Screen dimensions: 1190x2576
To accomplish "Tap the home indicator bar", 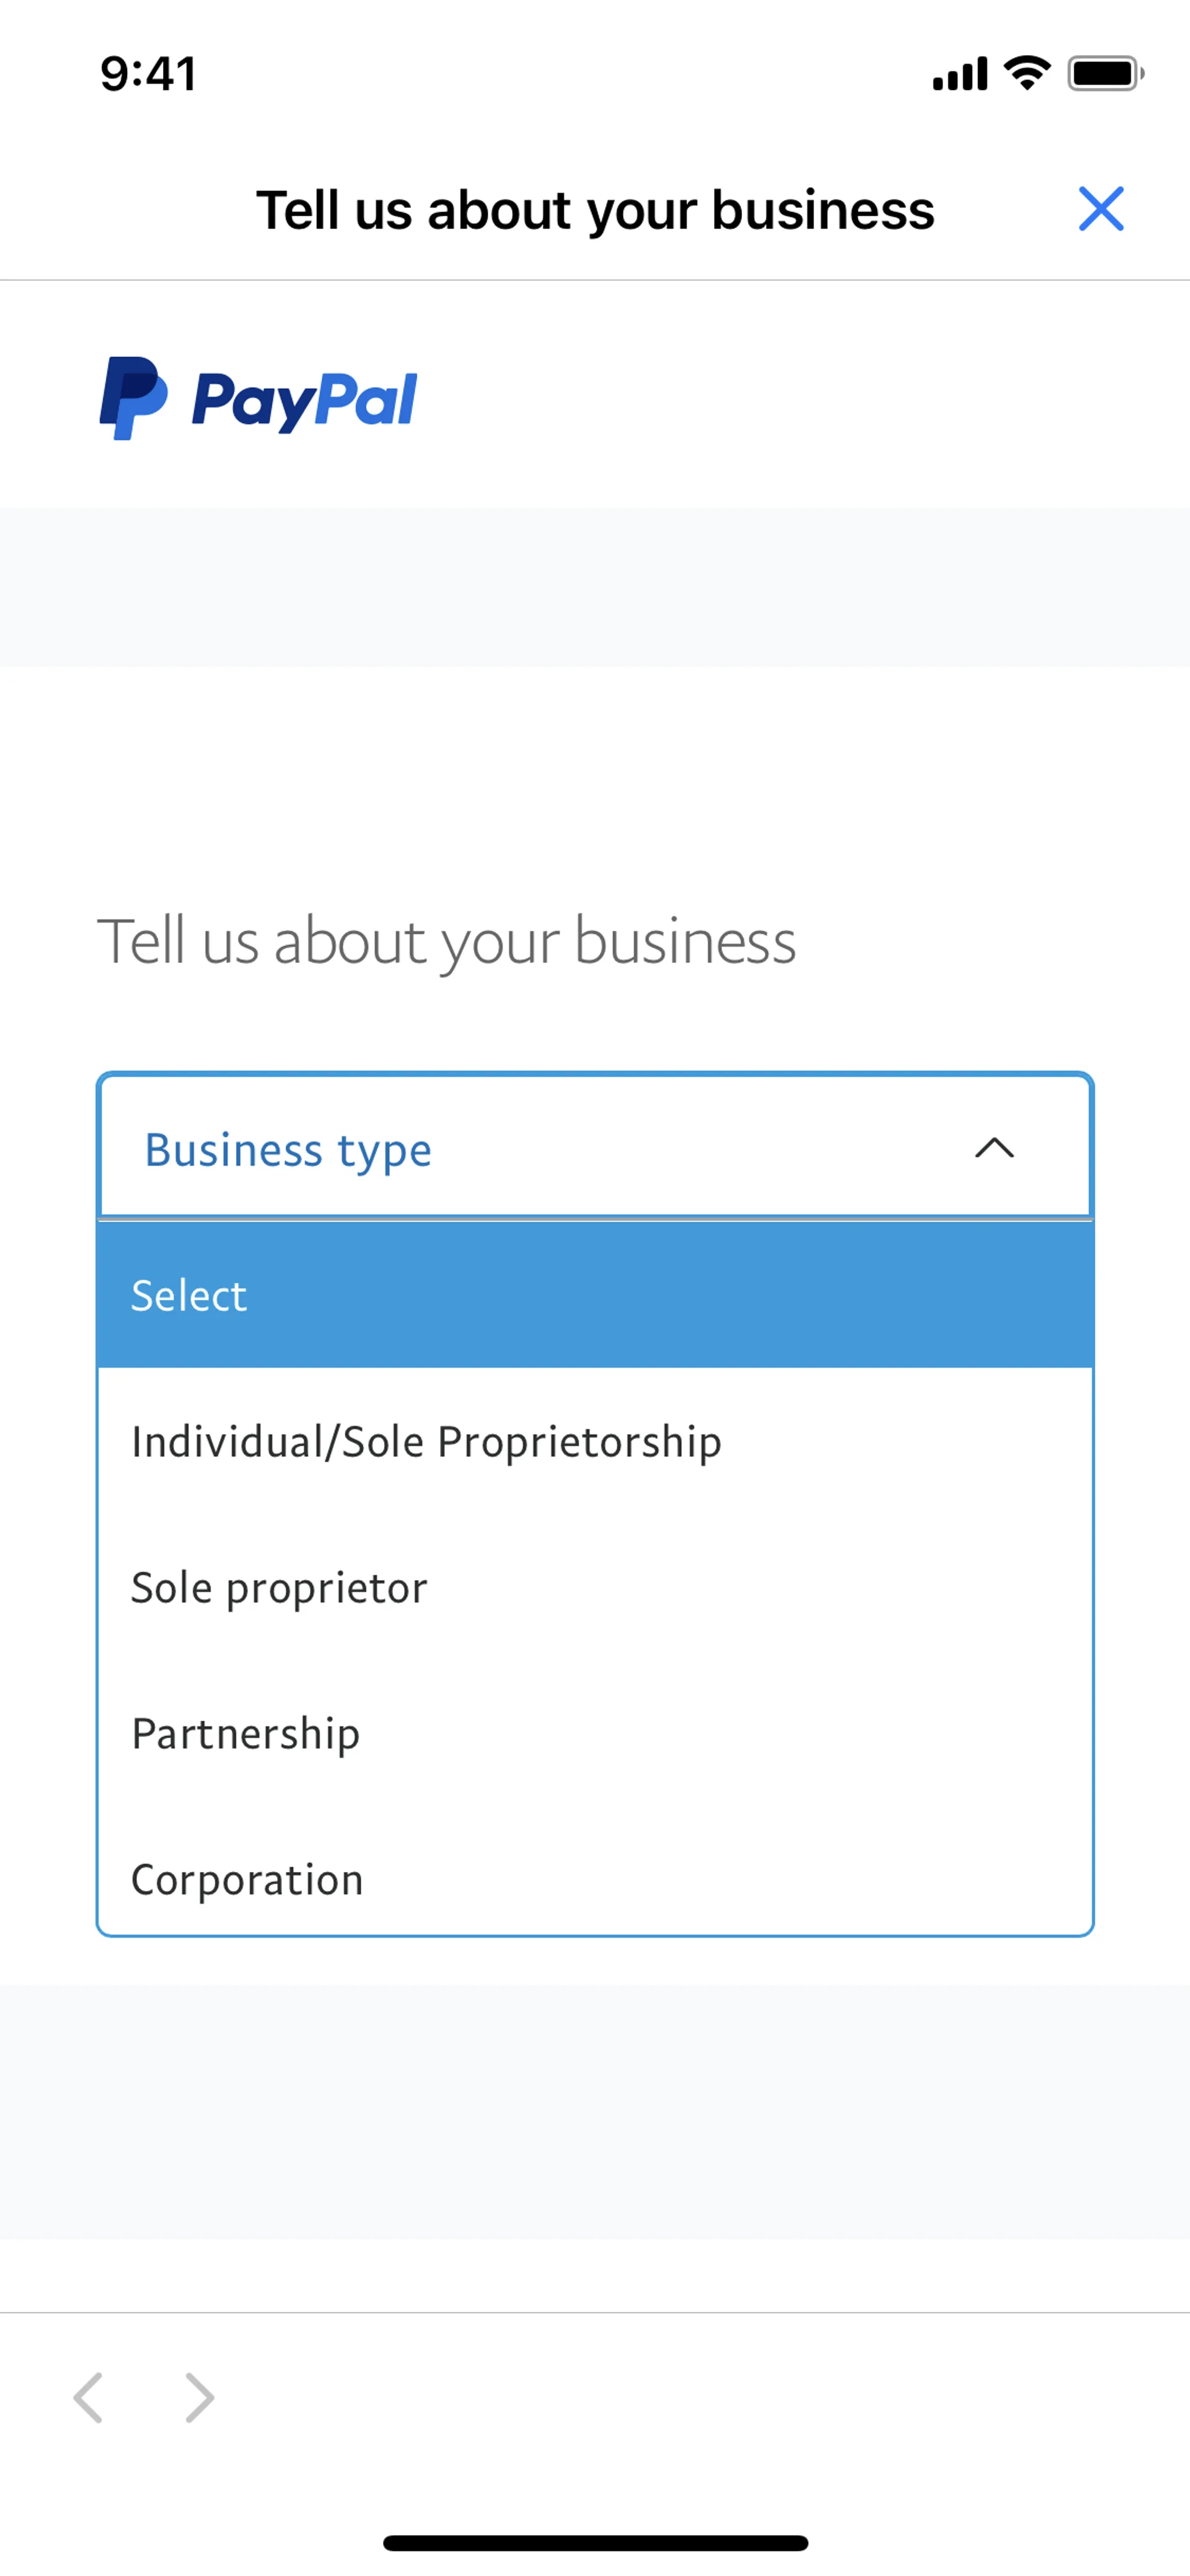I will coord(594,2542).
